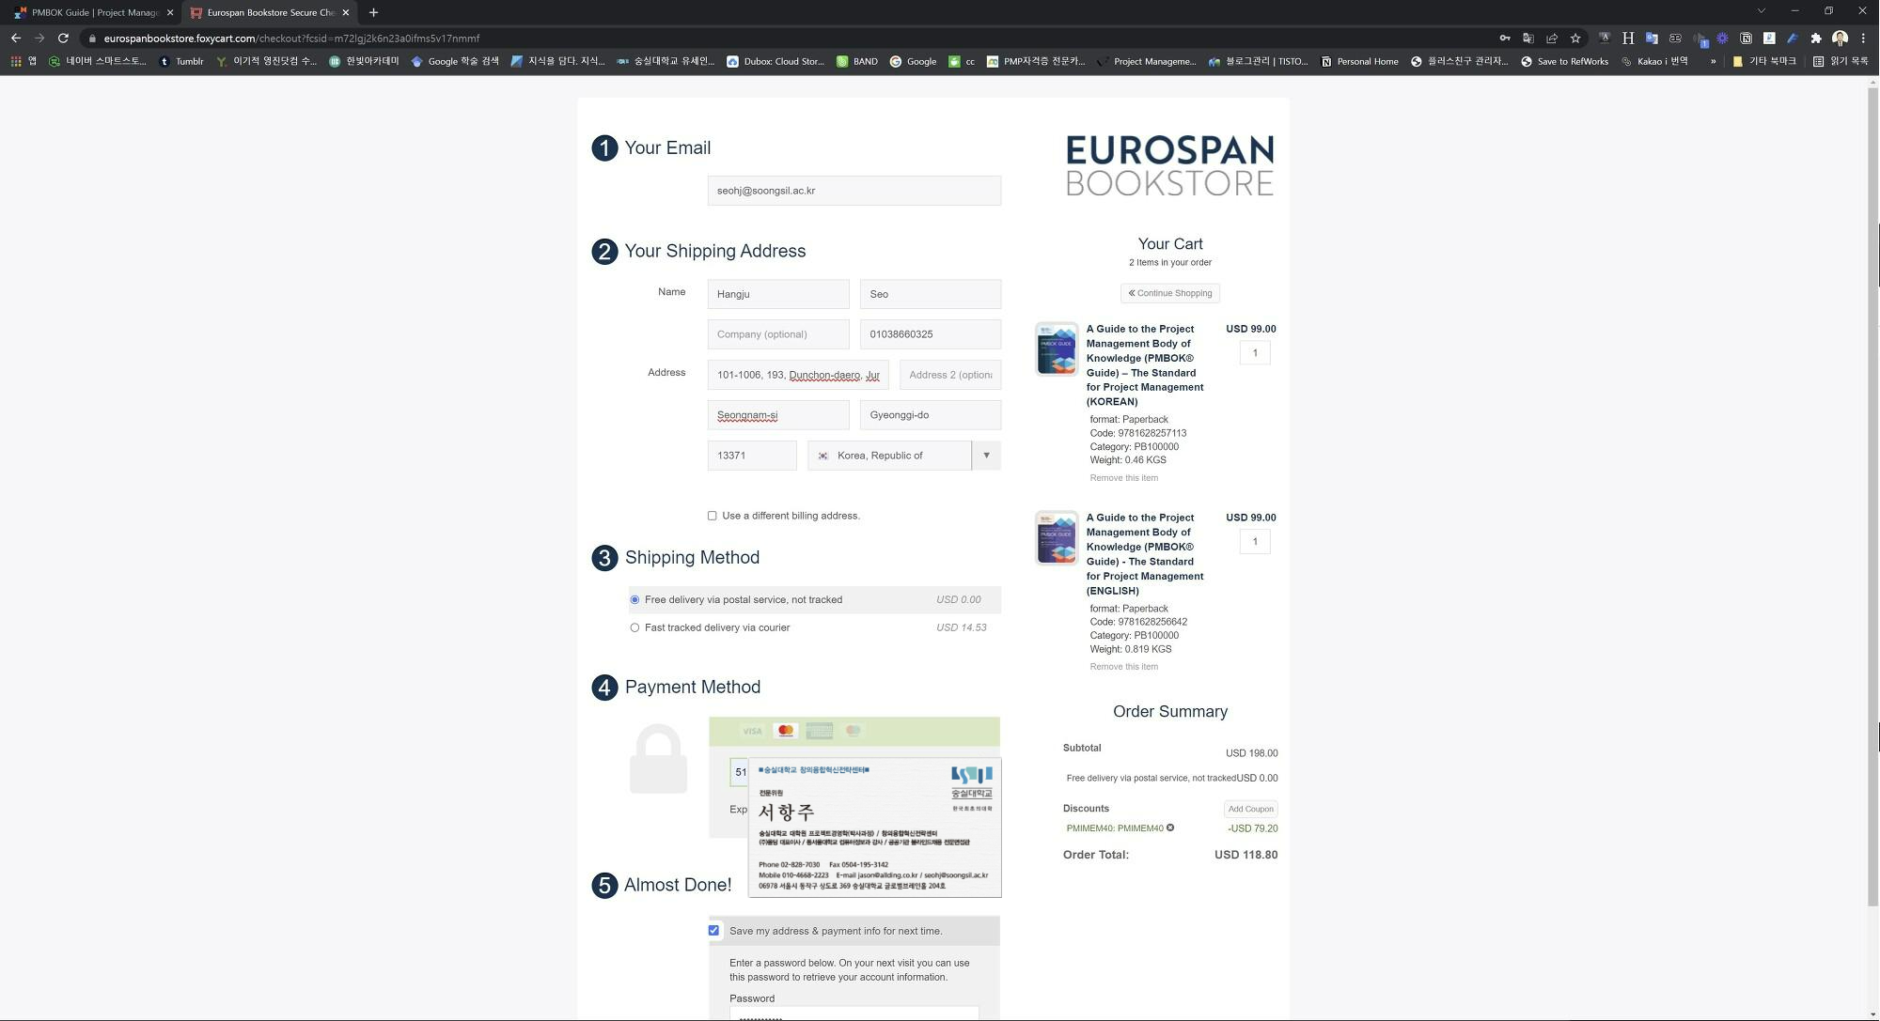Open the Notion extension icon
1880x1021 pixels.
coord(1746,39)
